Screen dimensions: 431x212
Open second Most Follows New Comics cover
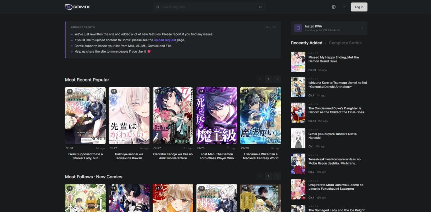pyautogui.click(x=129, y=198)
